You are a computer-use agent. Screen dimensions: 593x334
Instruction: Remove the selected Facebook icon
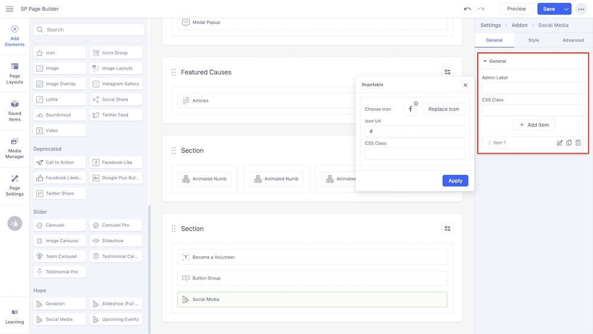point(416,104)
